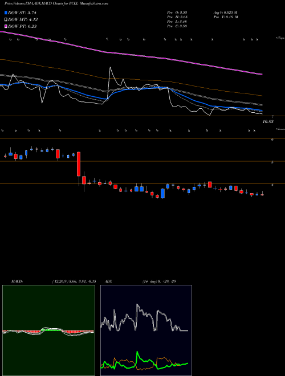This screenshot has width=285, height=376.
Task: Open the green MACD indicator chart
Action: pyautogui.click(x=48, y=330)
